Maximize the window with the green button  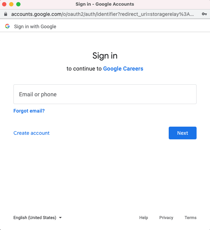coord(18,4)
